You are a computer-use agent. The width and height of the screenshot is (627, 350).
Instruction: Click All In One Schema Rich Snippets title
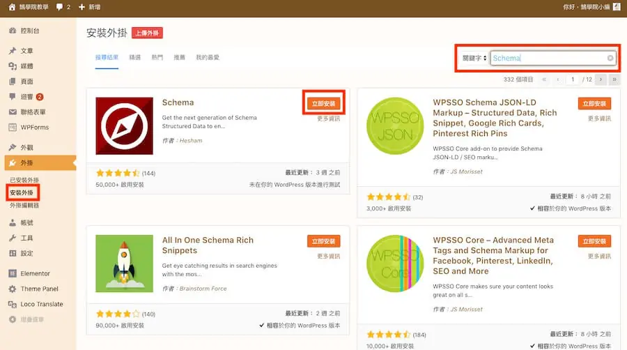click(x=208, y=245)
